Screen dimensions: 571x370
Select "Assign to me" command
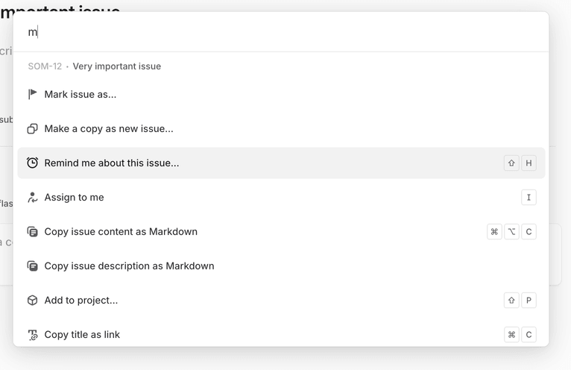click(x=74, y=197)
